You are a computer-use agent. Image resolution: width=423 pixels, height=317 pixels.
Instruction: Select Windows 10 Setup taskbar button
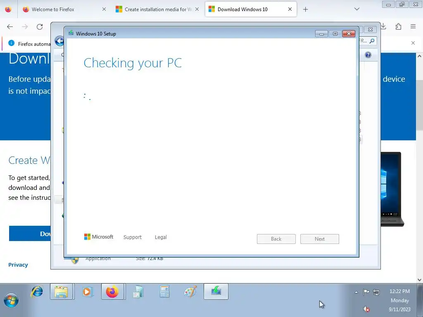pyautogui.click(x=216, y=291)
